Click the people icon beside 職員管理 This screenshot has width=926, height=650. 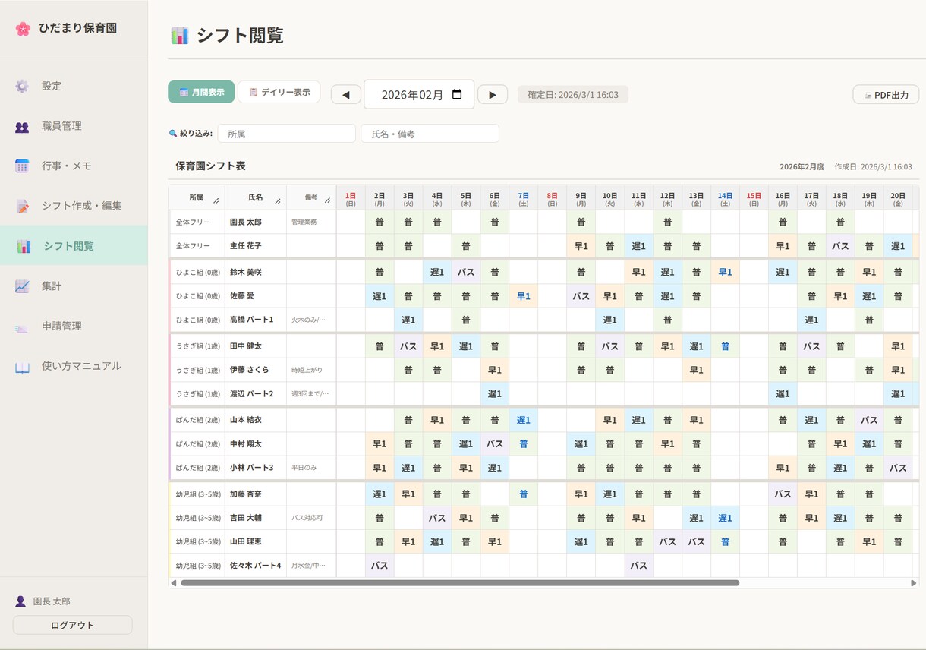pos(22,126)
